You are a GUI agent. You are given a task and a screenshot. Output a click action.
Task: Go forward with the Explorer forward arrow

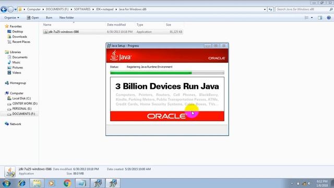(10, 9)
